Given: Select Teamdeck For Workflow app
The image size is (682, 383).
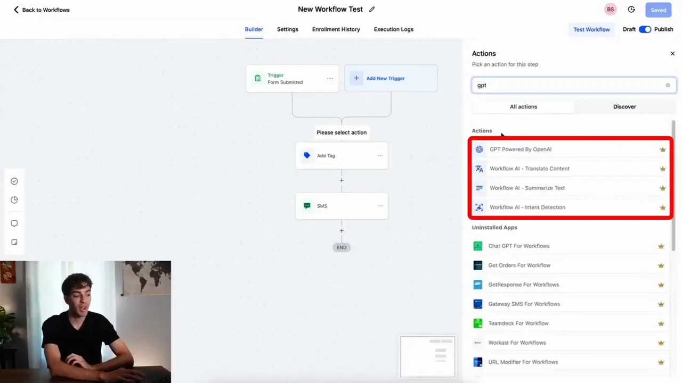Looking at the screenshot, I should point(570,323).
